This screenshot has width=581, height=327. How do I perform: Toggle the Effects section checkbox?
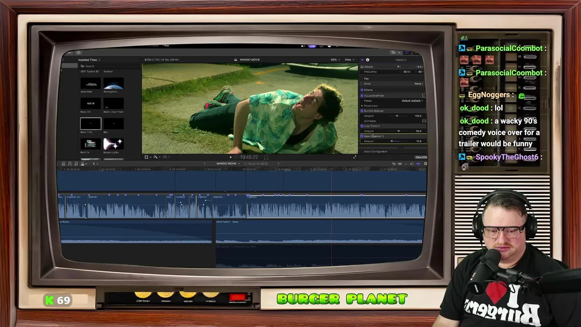[x=362, y=90]
